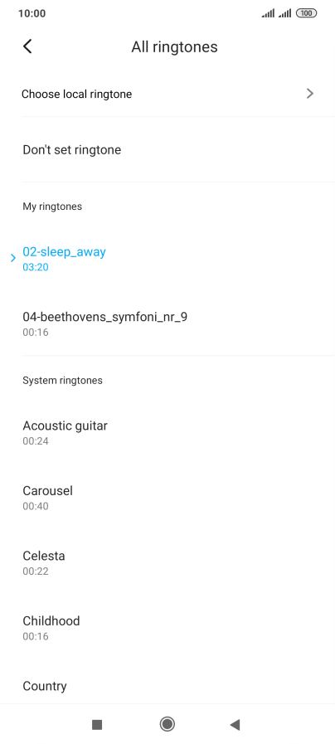
Task: Tap the circular home navigation button
Action: pyautogui.click(x=167, y=724)
